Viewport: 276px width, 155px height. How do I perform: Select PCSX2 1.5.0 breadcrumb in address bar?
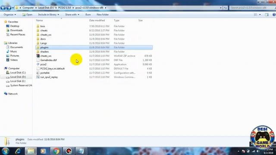click(64, 8)
